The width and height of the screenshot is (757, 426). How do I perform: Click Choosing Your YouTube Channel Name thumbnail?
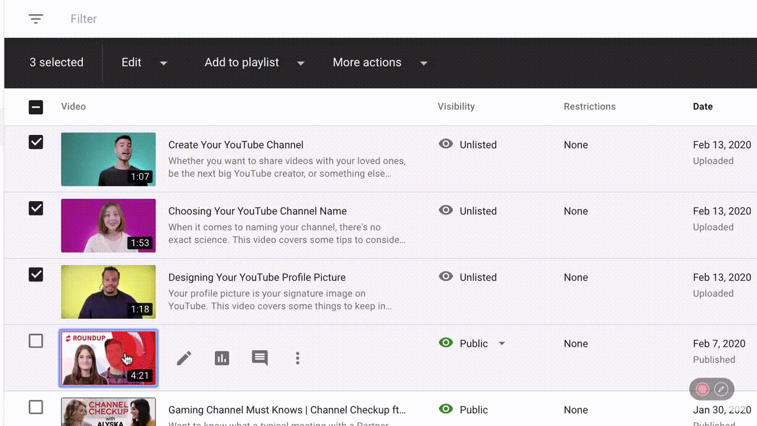[x=108, y=225]
